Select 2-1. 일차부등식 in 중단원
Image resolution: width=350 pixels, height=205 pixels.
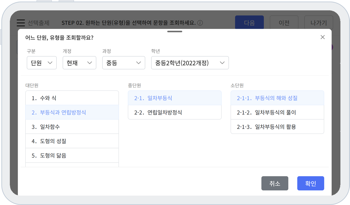(174, 98)
